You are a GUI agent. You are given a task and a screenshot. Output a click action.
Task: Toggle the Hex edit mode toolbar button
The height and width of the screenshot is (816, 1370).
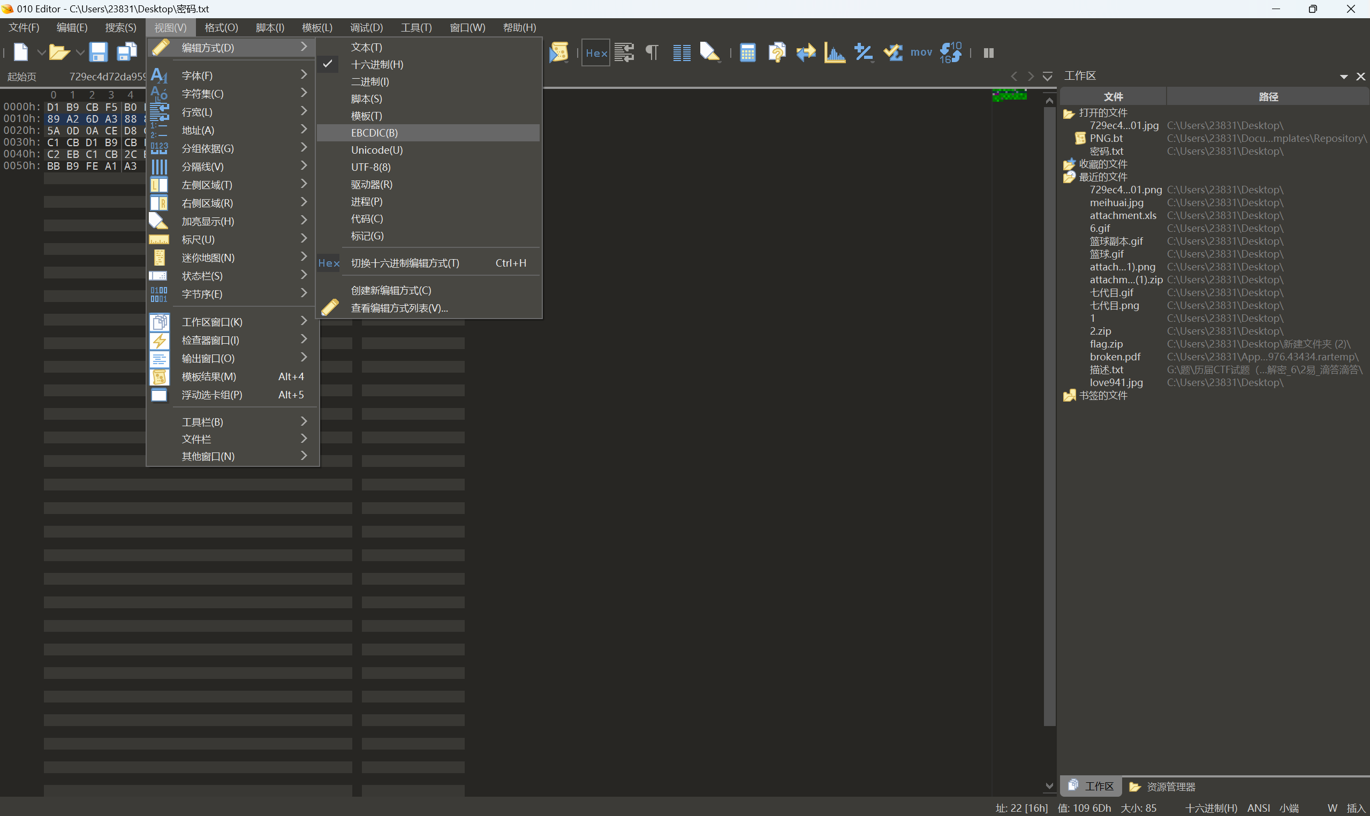[x=596, y=53]
